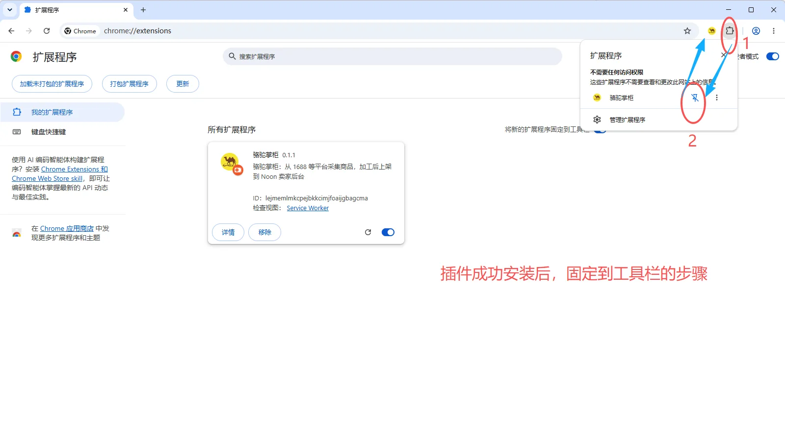Open 详情 for 骆驼掌柜
The height and width of the screenshot is (438, 785).
[228, 232]
